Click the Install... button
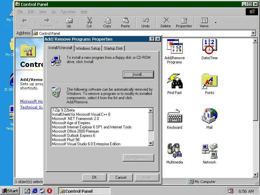The image size is (260, 195). coord(138,74)
